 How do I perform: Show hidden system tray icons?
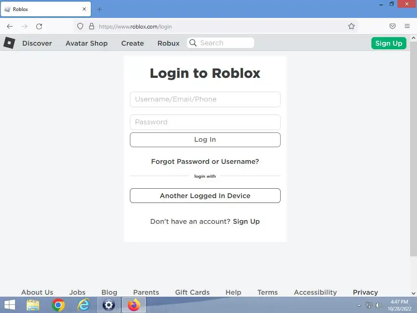(x=359, y=305)
